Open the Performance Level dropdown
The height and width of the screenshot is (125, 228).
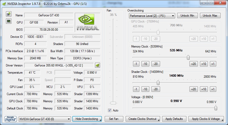(152, 16)
